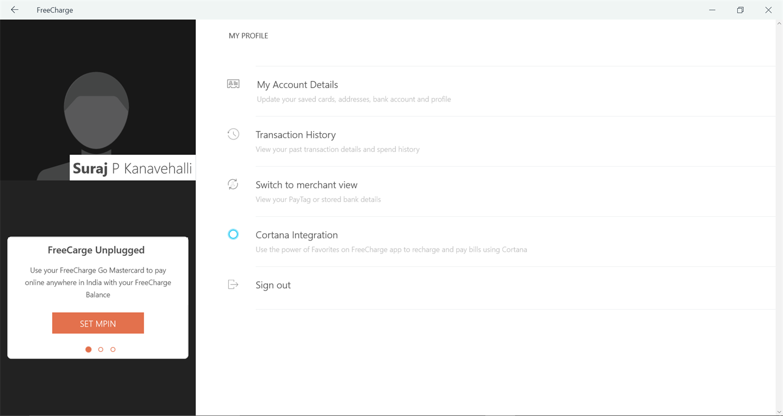The image size is (783, 416).
Task: Click the Suraj P Kanavehalli name label
Action: [133, 168]
